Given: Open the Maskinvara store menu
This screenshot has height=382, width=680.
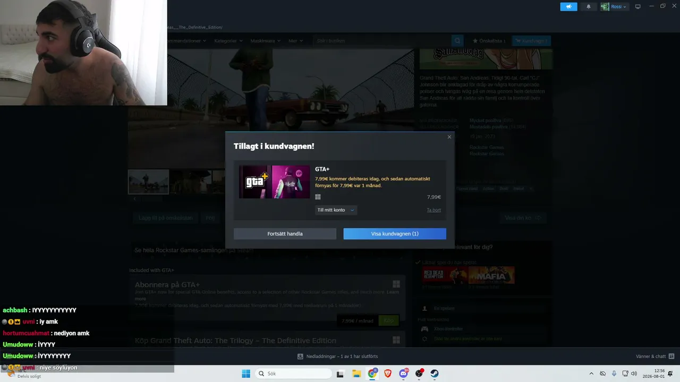Looking at the screenshot, I should tap(265, 41).
